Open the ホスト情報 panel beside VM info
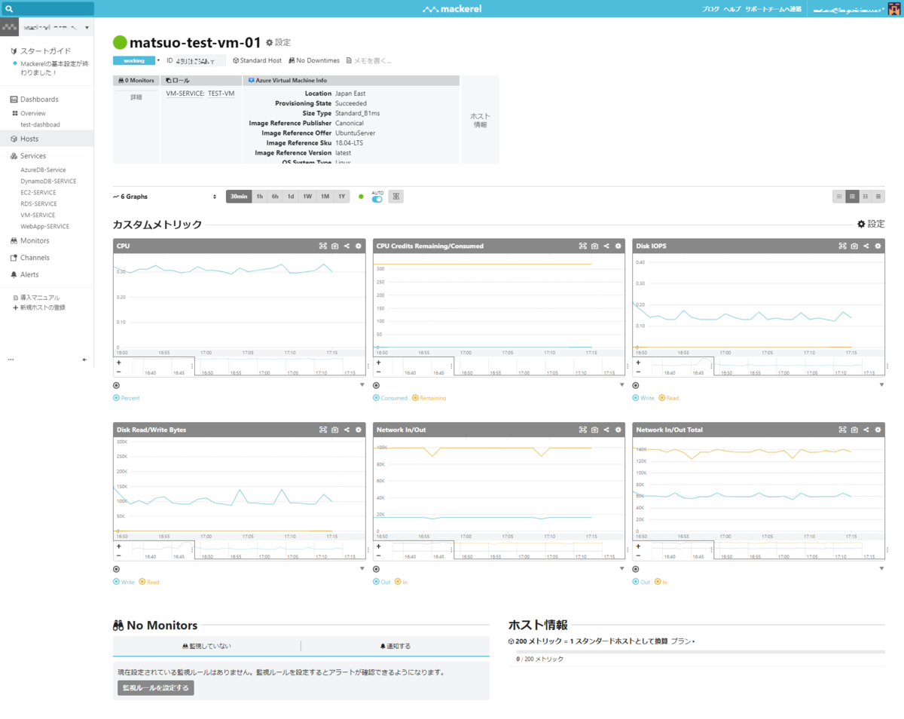Image resolution: width=904 pixels, height=719 pixels. point(480,120)
